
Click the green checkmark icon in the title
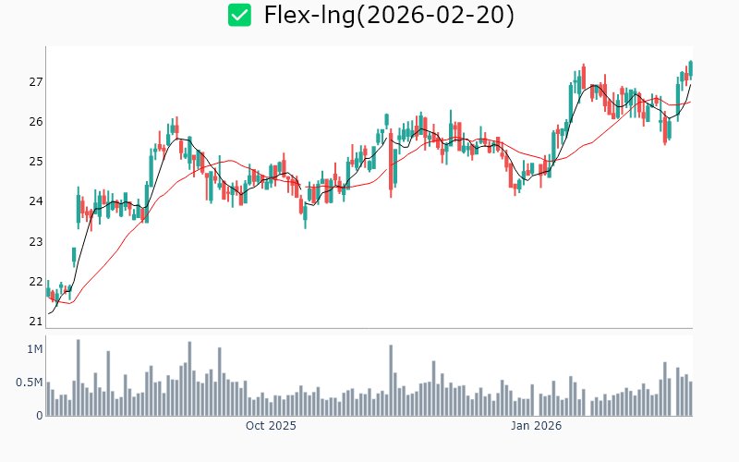click(x=240, y=15)
